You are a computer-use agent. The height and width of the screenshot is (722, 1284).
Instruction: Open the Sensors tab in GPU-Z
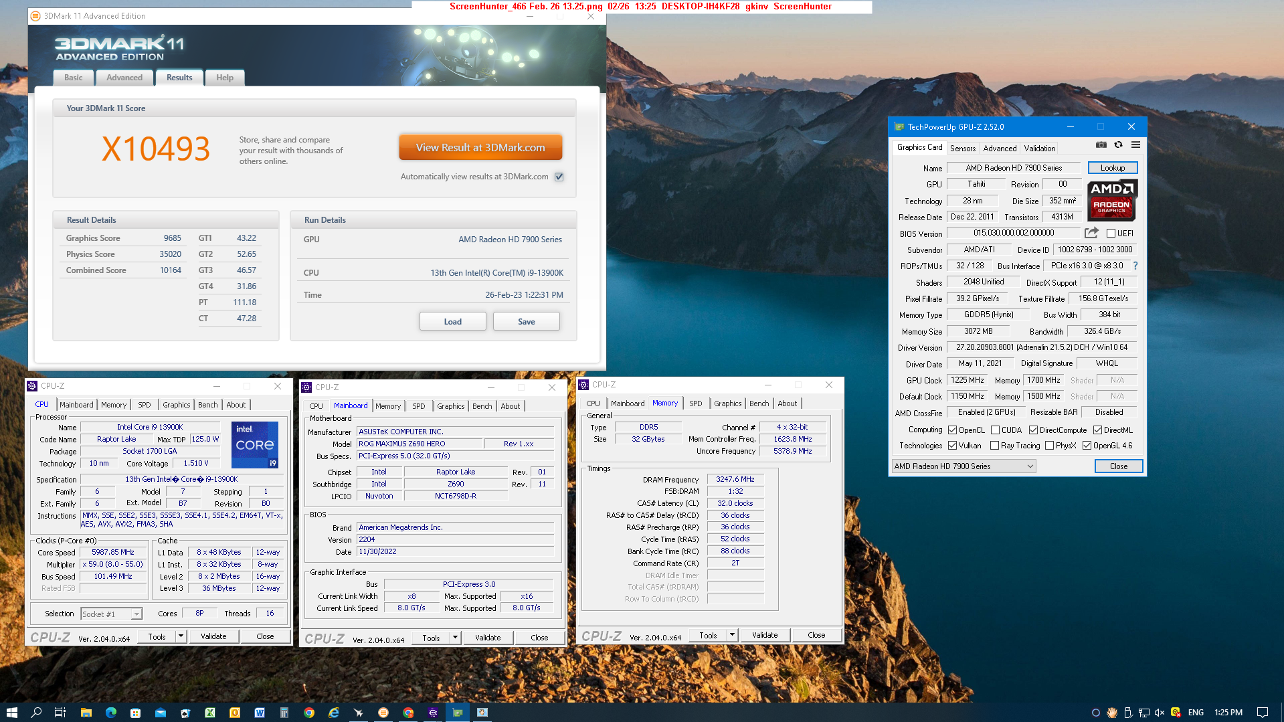coord(963,149)
